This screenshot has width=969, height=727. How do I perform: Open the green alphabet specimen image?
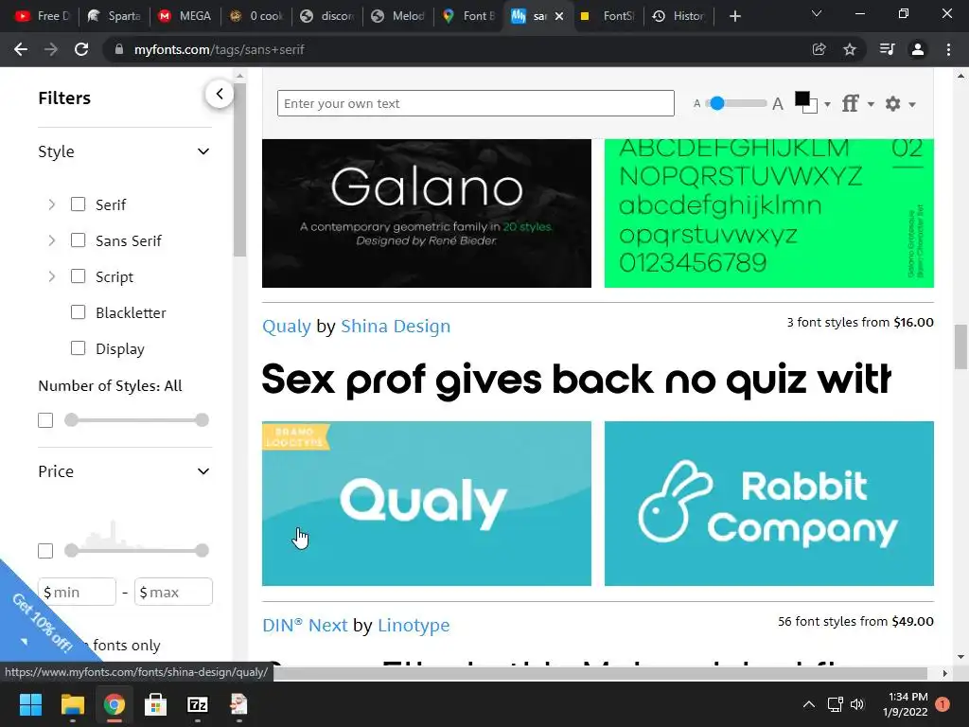point(768,213)
